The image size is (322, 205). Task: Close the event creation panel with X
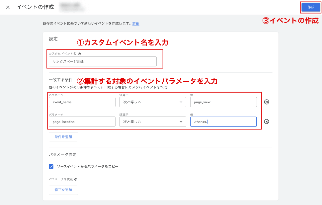point(8,7)
